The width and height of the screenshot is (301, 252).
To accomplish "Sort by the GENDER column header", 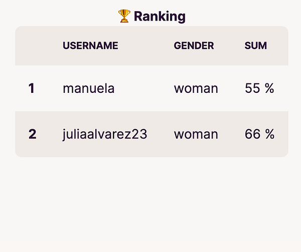I will (x=194, y=46).
